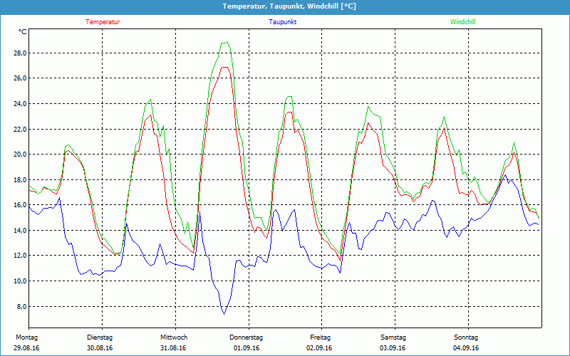Click the date 29.08.16
570x356 pixels.
click(x=26, y=348)
